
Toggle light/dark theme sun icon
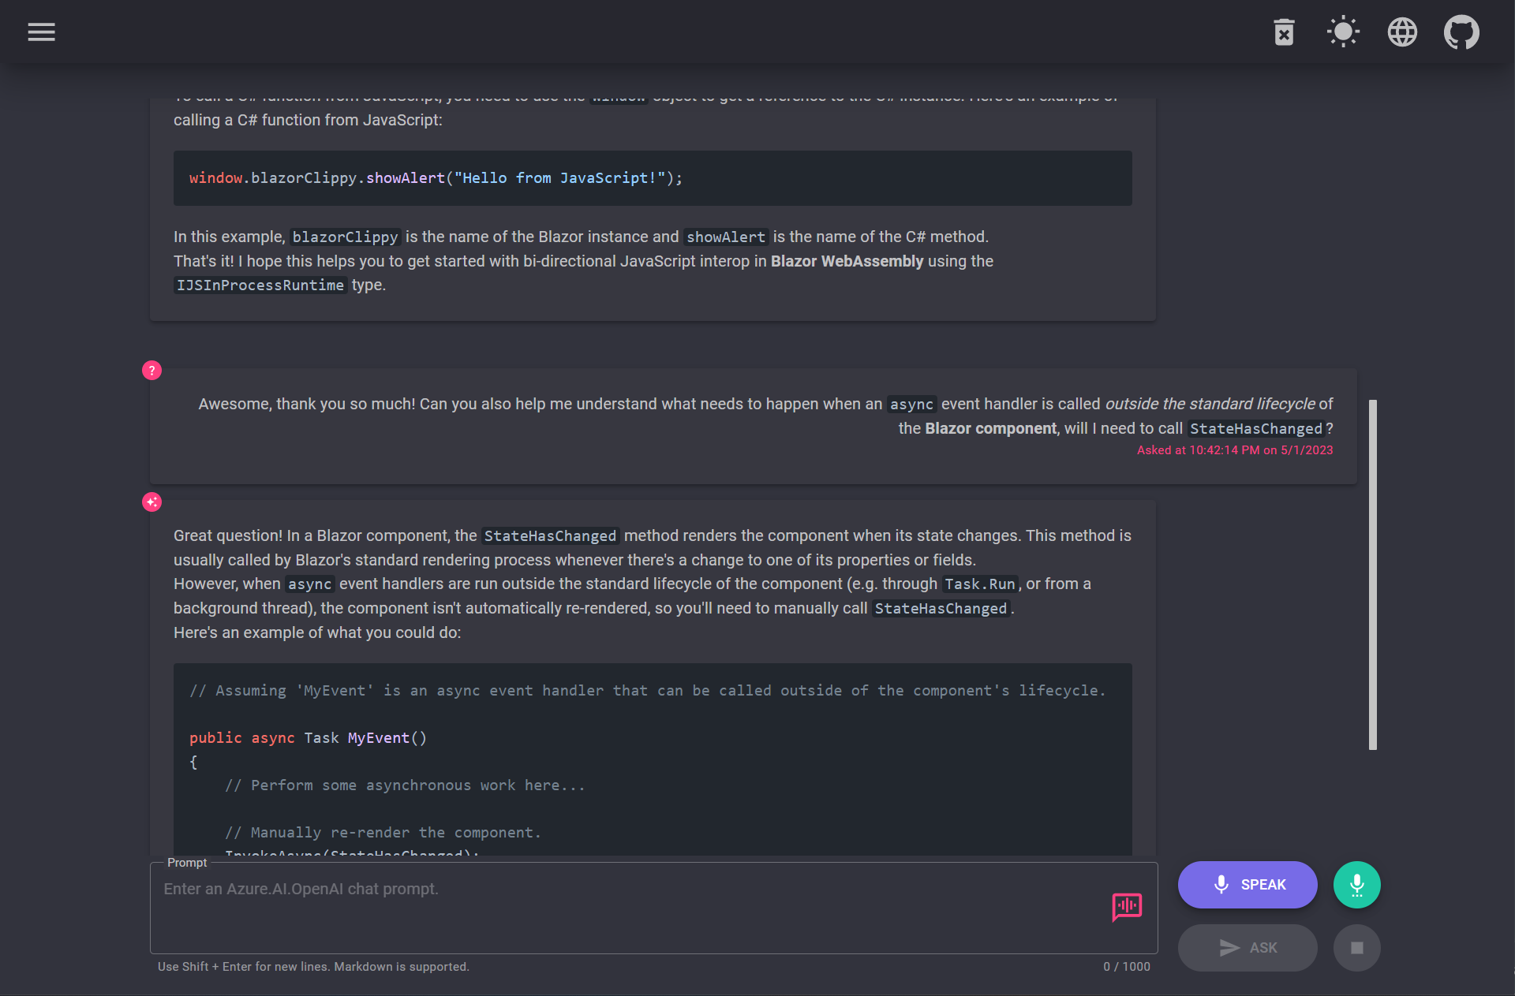1343,32
